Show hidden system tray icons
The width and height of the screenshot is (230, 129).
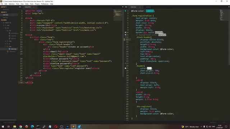pyautogui.click(x=201, y=126)
